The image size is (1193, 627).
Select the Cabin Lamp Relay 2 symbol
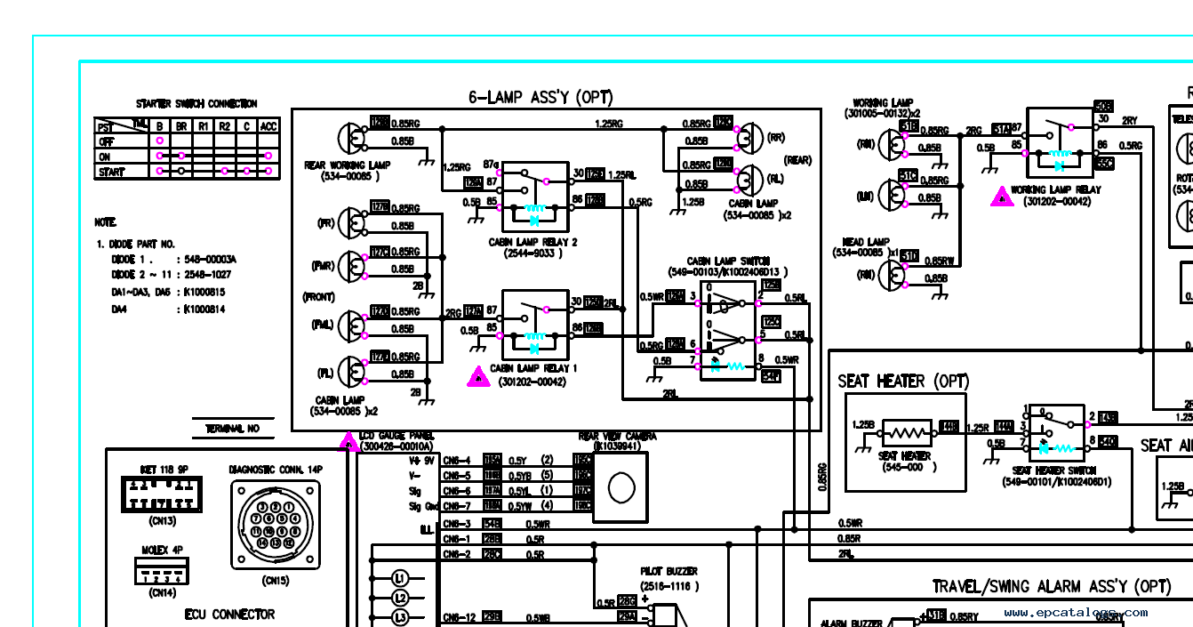535,197
